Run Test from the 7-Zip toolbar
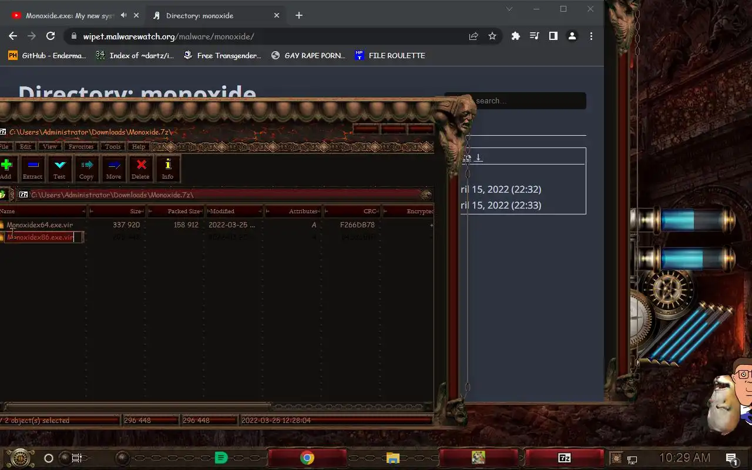 pyautogui.click(x=59, y=169)
